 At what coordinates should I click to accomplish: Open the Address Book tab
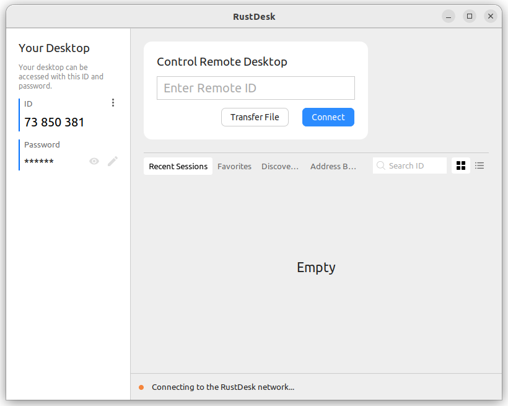coord(333,166)
